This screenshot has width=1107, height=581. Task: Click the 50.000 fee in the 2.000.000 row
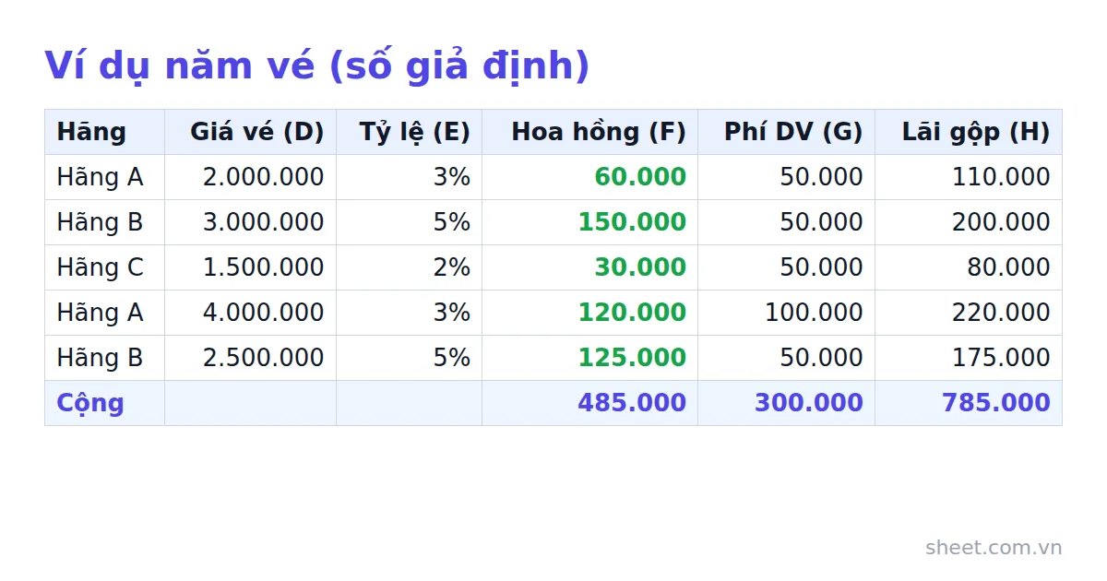787,177
